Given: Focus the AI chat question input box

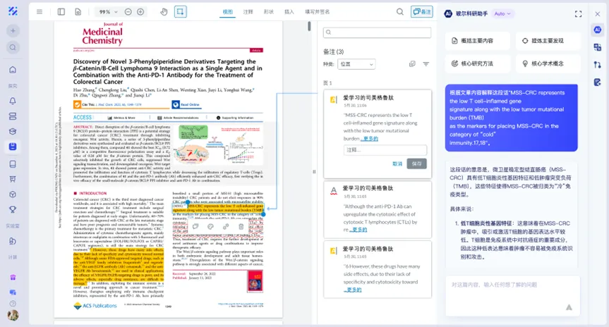Looking at the screenshot, I should (513, 296).
